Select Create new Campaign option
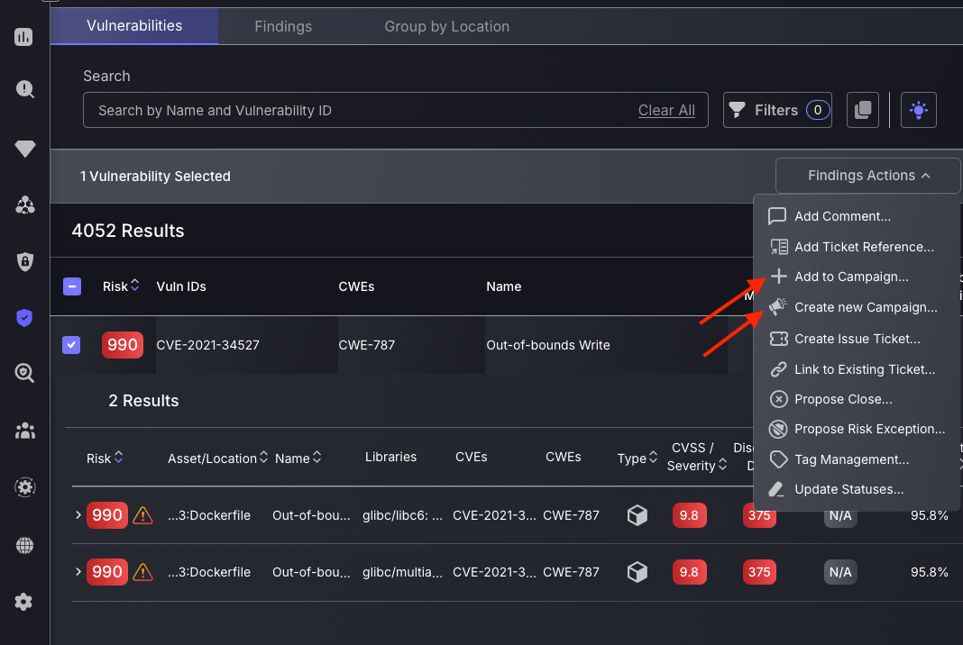963x645 pixels. tap(856, 307)
